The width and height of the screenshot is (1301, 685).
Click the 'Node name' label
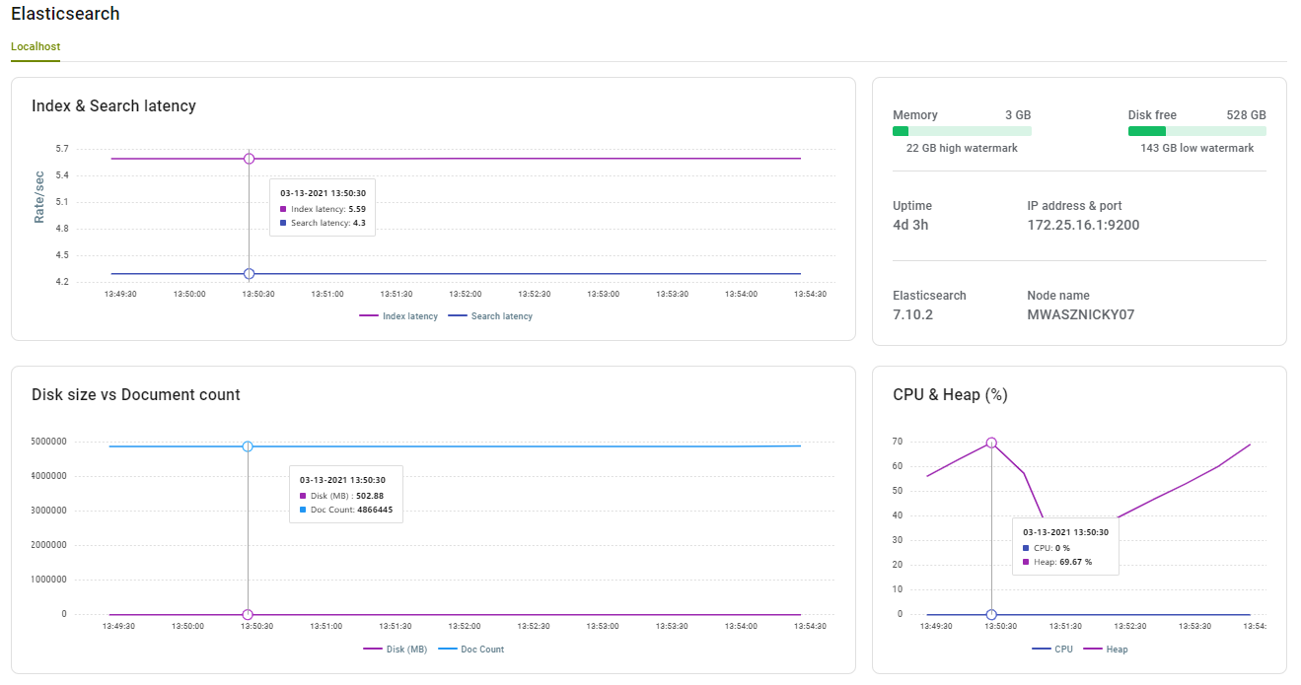1057,296
